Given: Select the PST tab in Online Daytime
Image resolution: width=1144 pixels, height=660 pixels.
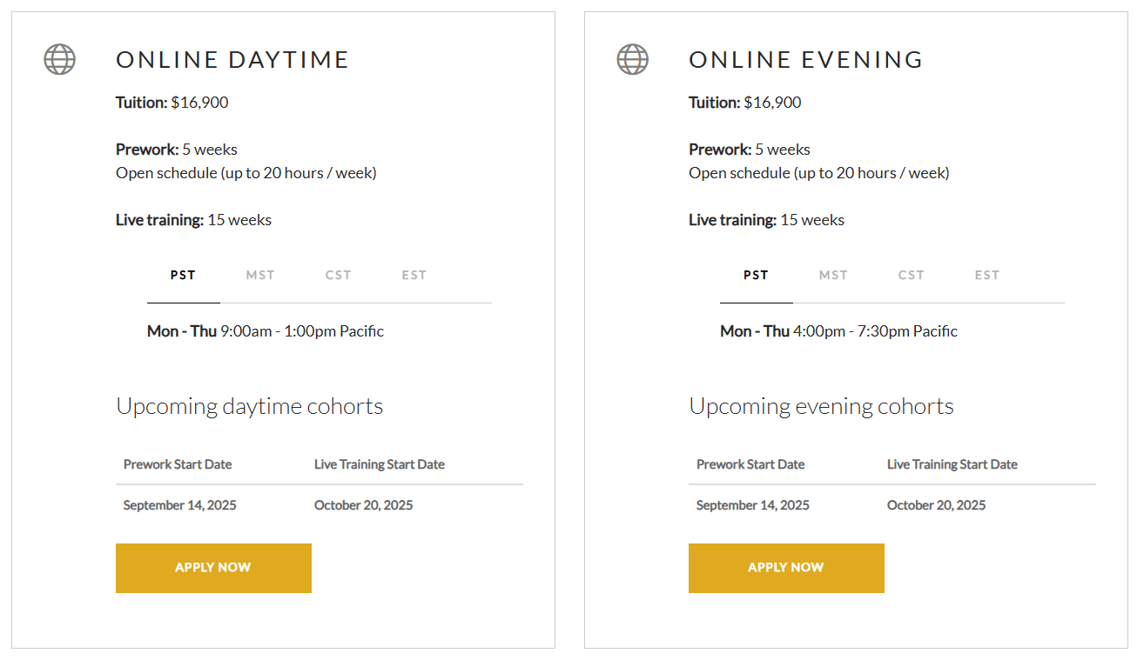Looking at the screenshot, I should click(183, 276).
